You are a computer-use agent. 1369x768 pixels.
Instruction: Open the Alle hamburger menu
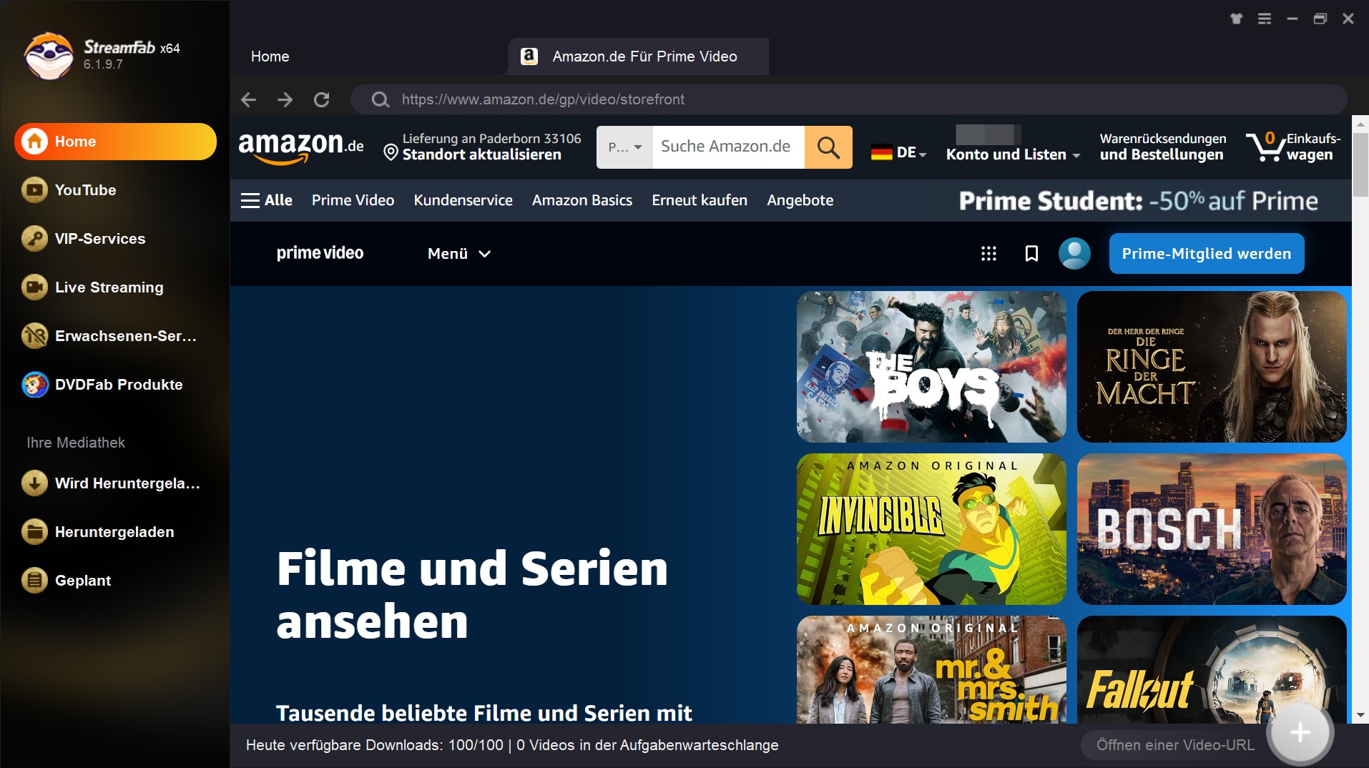(267, 200)
